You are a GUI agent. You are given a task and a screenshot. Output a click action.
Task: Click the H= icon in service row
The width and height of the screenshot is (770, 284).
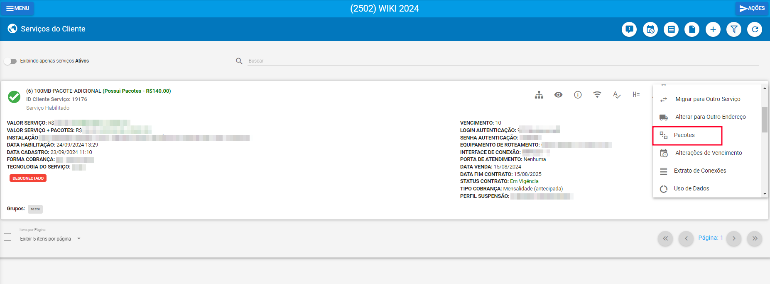click(x=636, y=94)
